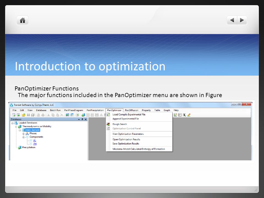264x198 pixels.
Task: Open the Edit menu
Action: point(22,110)
